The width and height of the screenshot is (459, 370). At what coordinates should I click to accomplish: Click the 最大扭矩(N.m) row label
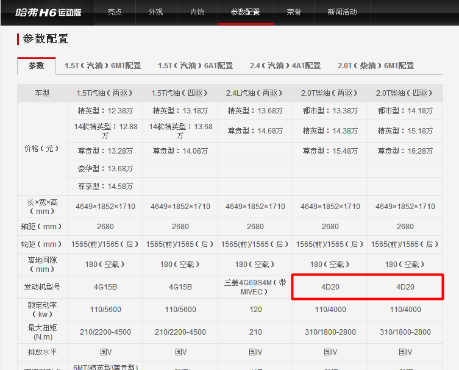click(x=43, y=332)
